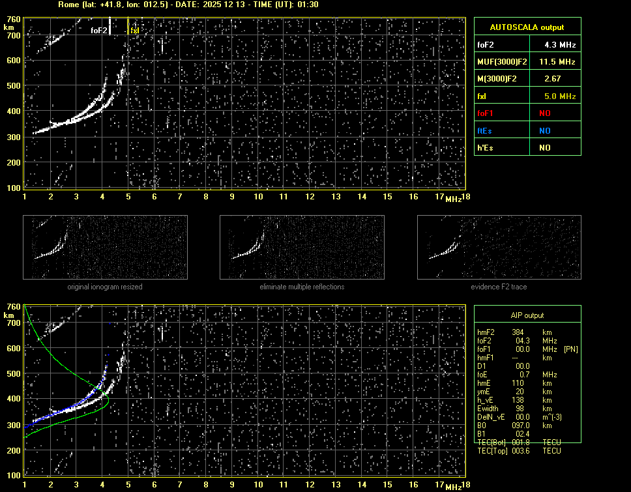Viewport: 631px width, 492px height.
Task: Open the 'evidence F2 trace' thumbnail
Action: 499,247
